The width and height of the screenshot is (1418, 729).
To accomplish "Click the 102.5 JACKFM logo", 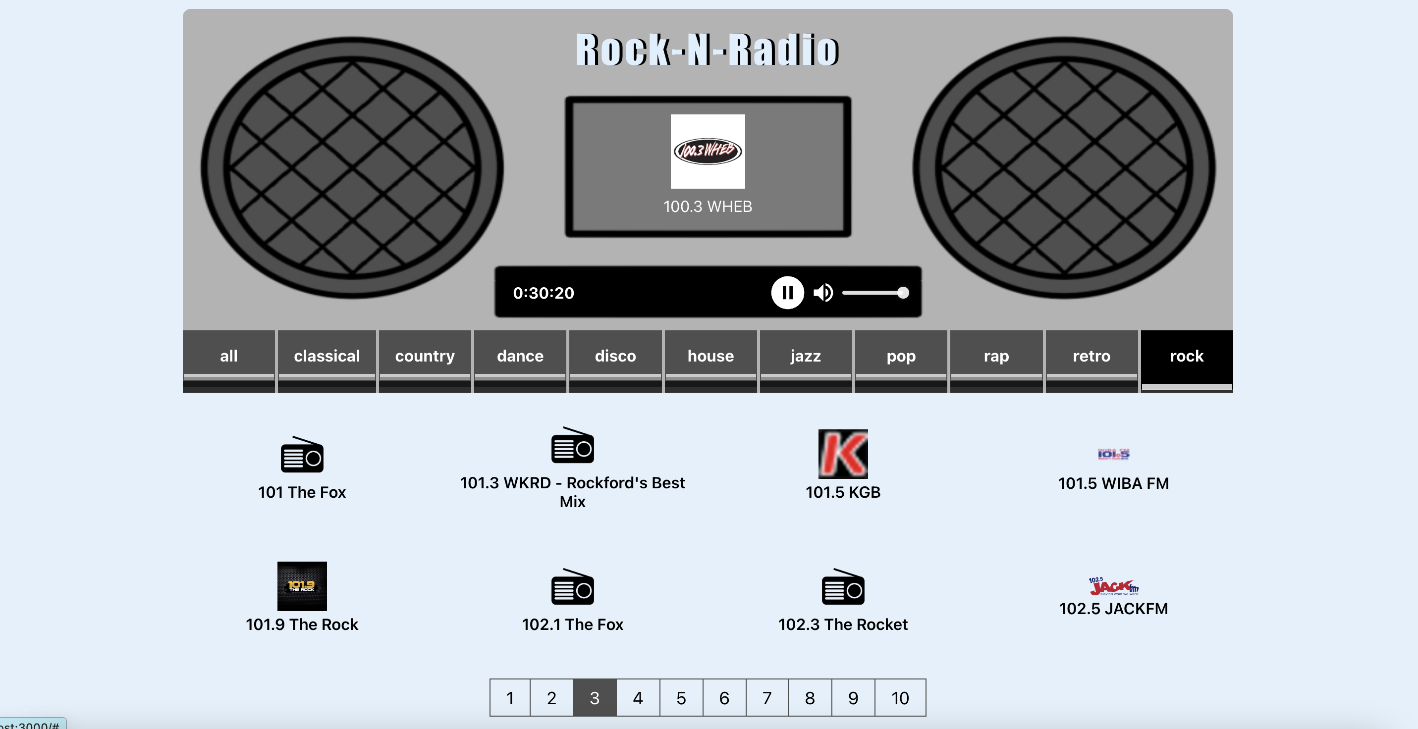I will 1114,586.
